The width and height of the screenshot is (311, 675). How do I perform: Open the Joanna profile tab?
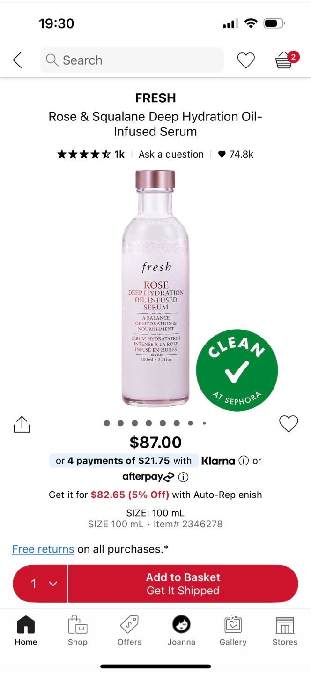181,631
